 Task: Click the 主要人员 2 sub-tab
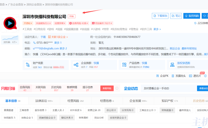point(58,110)
